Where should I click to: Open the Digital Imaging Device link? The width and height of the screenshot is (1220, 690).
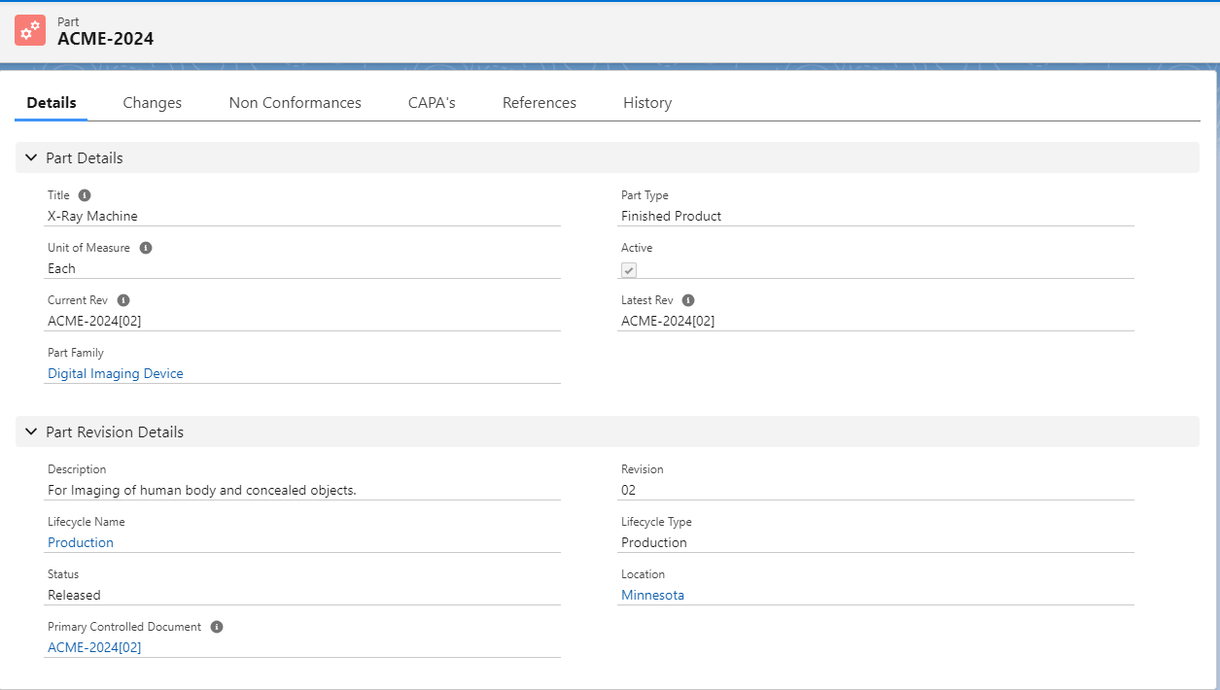pyautogui.click(x=115, y=373)
